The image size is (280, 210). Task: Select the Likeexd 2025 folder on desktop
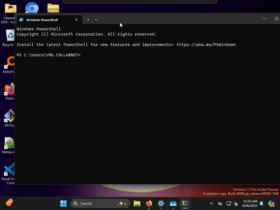pos(8,13)
